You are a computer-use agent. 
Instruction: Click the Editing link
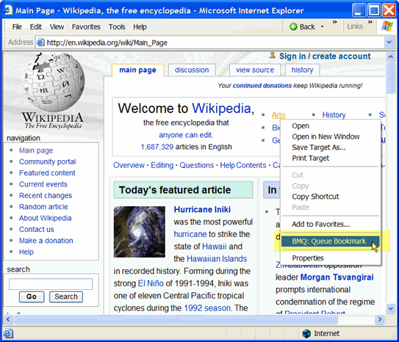click(162, 165)
